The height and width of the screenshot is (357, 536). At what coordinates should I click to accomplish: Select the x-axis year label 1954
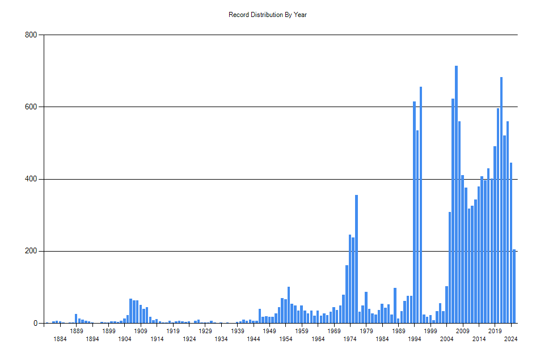pyautogui.click(x=285, y=339)
